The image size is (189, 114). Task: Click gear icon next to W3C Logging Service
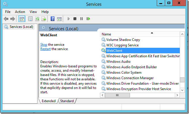pos(103,45)
